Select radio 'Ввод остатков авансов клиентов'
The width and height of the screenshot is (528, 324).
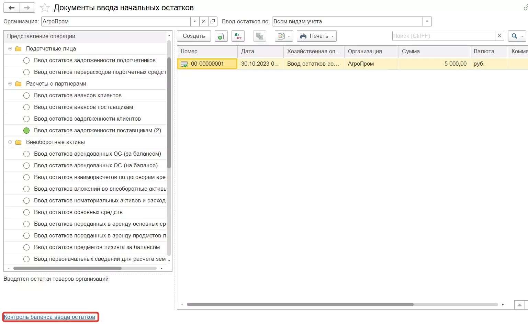(26, 96)
